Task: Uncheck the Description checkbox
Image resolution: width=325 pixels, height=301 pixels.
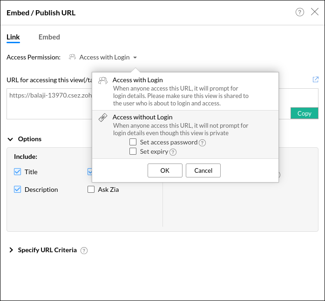Action: point(18,190)
